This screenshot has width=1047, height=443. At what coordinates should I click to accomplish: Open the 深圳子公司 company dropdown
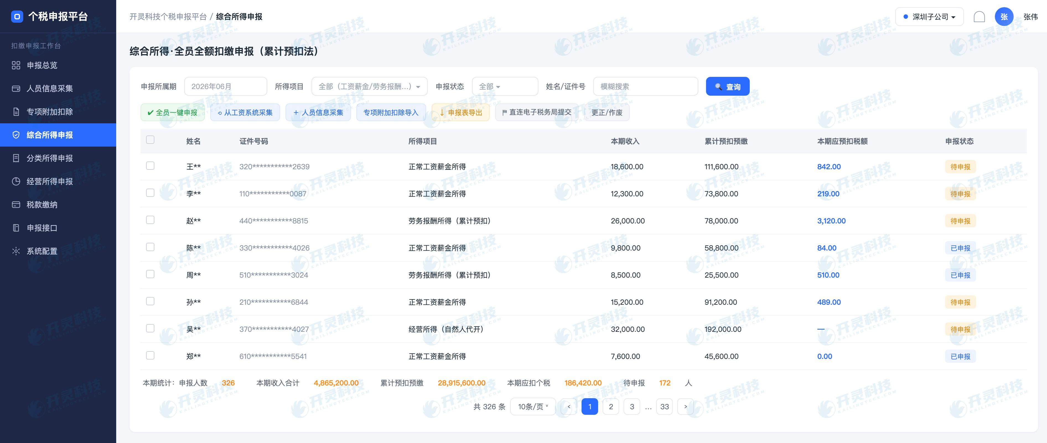point(929,17)
